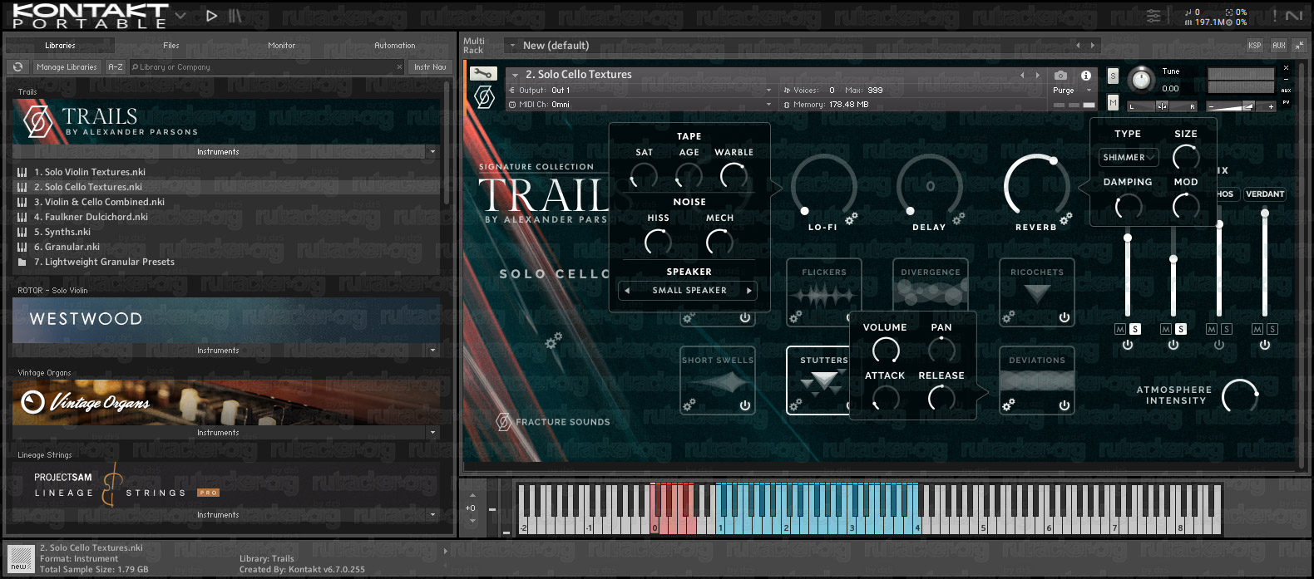Expand the Lineage Strings Instruments dropdown

click(432, 515)
